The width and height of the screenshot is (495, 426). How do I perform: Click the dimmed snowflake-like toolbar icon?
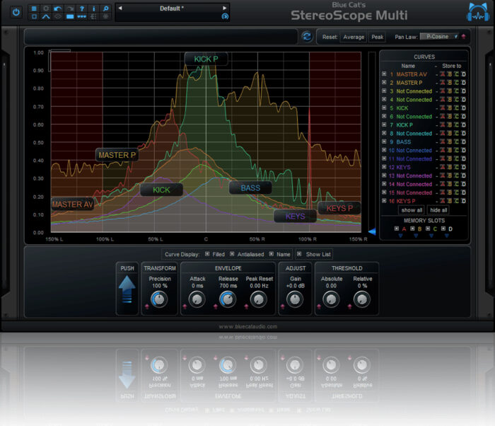click(106, 16)
